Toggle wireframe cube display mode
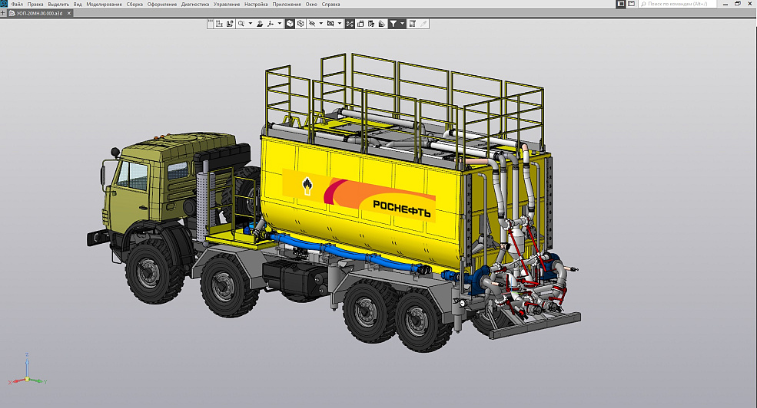 (x=300, y=24)
